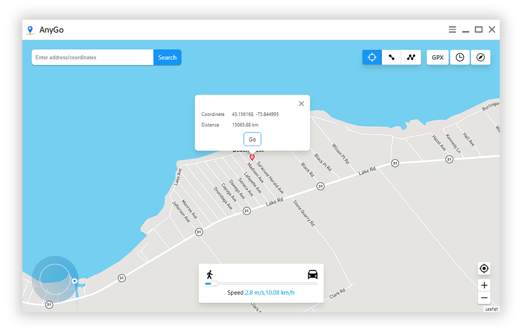Open the GPX import panel

point(438,57)
